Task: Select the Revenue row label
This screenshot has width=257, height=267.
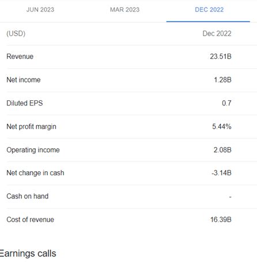Action: coord(20,57)
